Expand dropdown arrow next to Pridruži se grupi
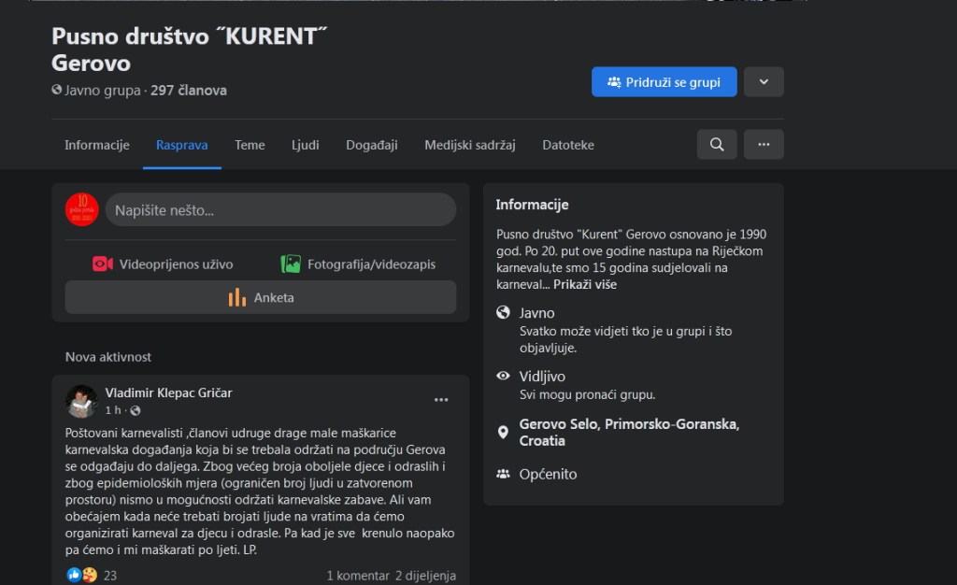 (x=764, y=82)
